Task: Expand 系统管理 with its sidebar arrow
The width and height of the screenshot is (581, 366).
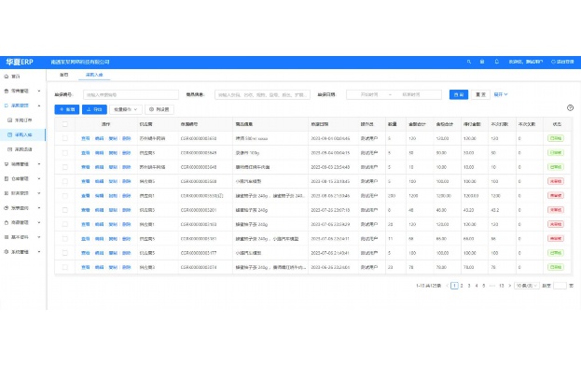Action: click(39, 252)
